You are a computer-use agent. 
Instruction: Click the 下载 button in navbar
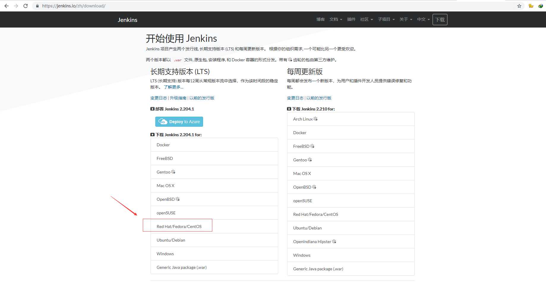point(440,20)
